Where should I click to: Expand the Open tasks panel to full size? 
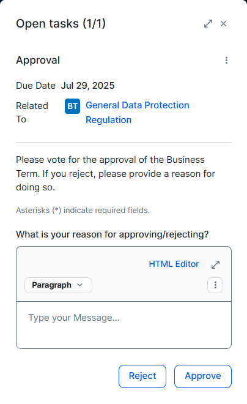(x=208, y=24)
